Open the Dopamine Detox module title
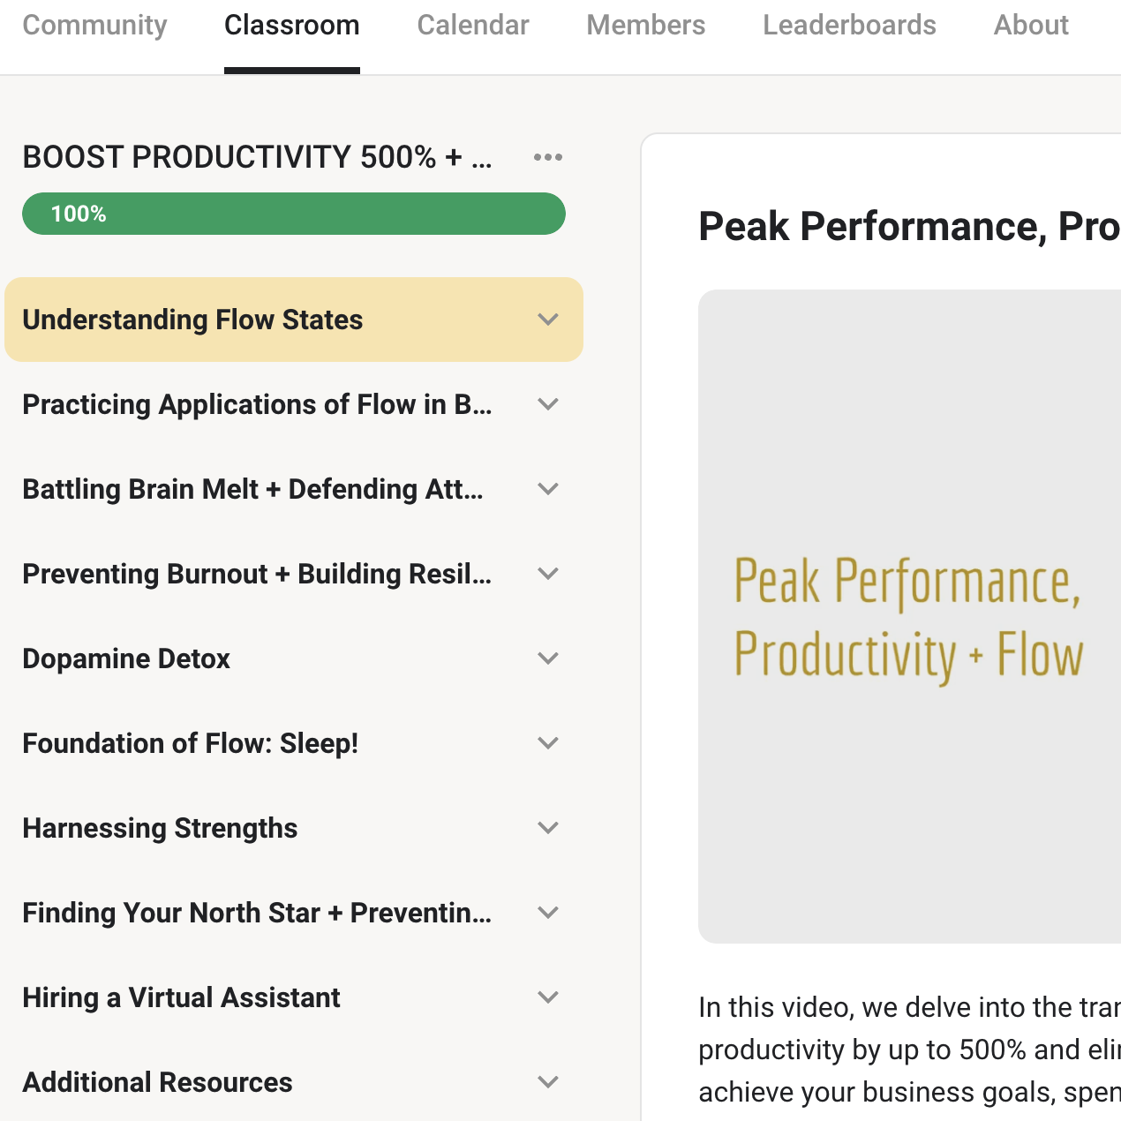Image resolution: width=1121 pixels, height=1121 pixels. pyautogui.click(x=126, y=658)
